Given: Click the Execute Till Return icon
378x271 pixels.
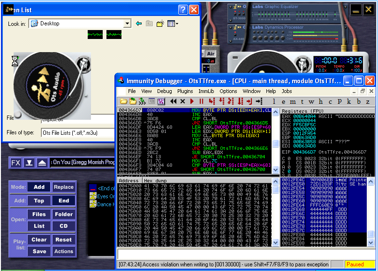Looking at the screenshot, I should (249, 101).
